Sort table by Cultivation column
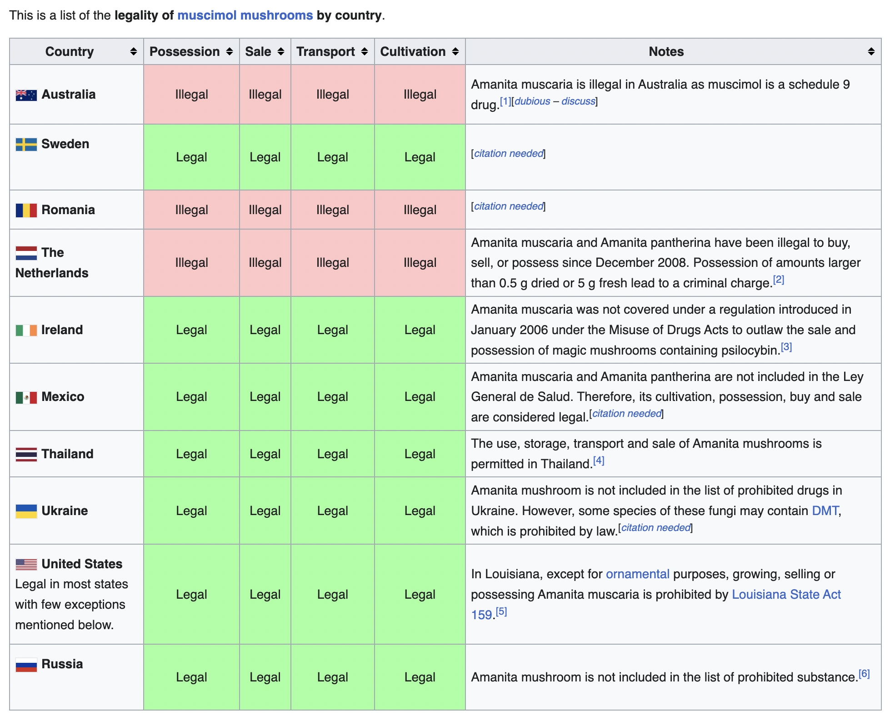 (455, 52)
